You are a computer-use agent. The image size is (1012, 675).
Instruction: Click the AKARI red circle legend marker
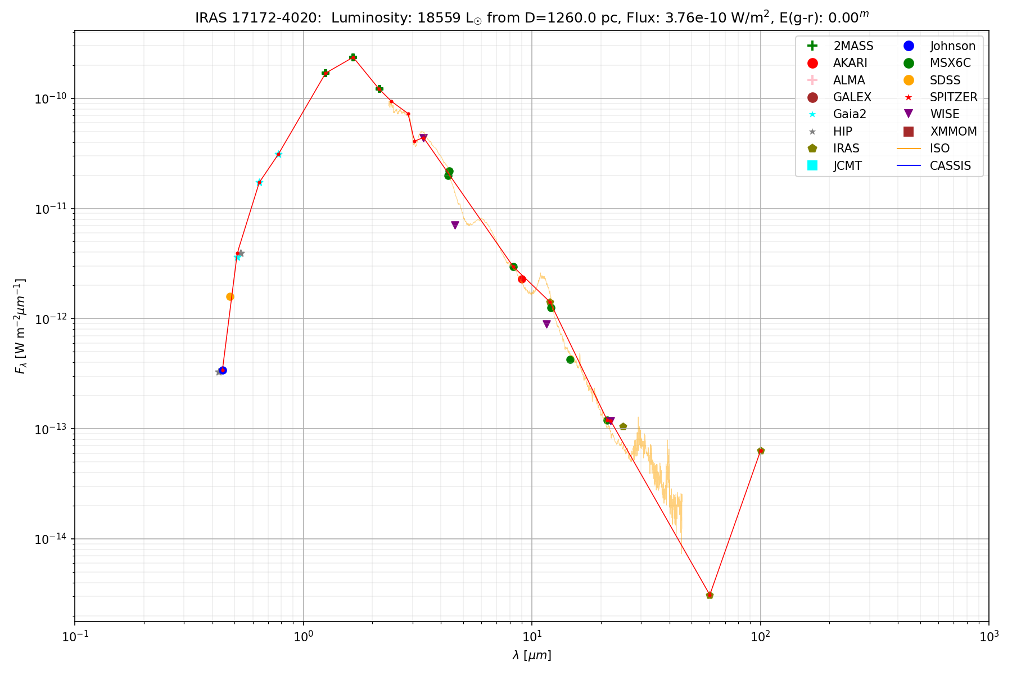[x=812, y=63]
